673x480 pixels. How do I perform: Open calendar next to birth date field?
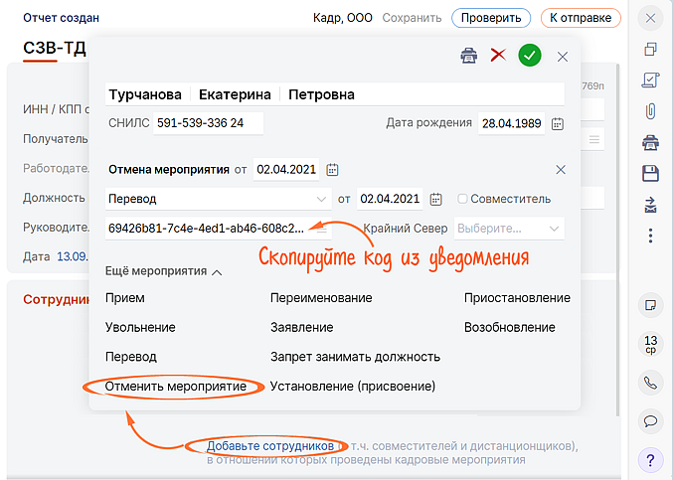pos(557,123)
